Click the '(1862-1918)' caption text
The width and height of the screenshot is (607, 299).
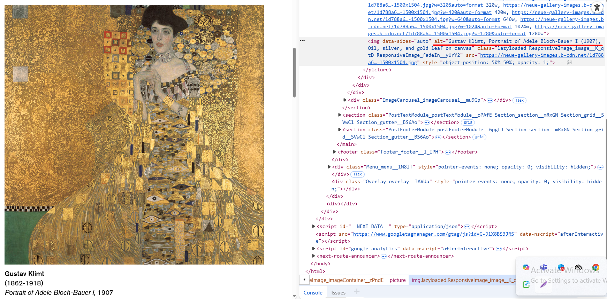(x=24, y=283)
